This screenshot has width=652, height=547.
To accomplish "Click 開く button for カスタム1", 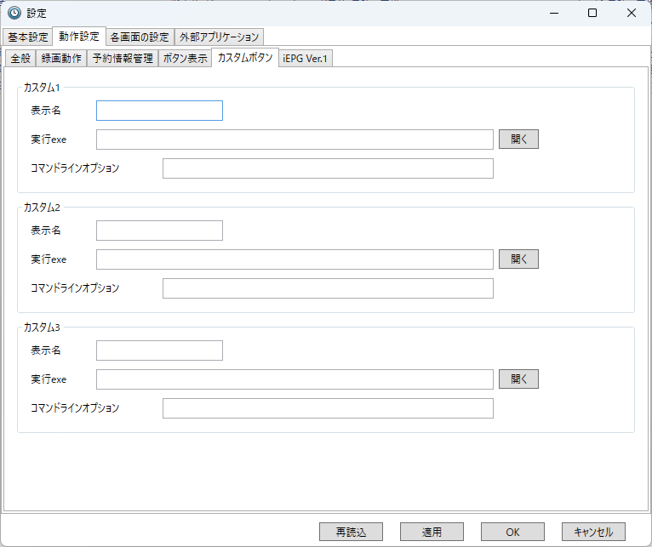I will (x=518, y=140).
